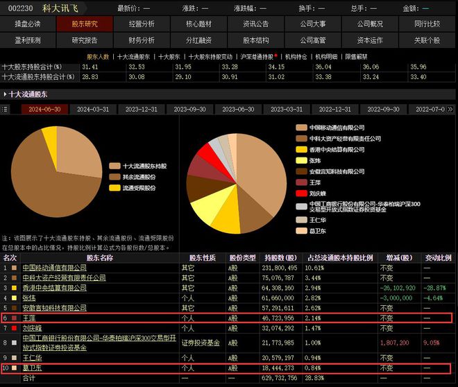Click the 增减(股) column header

(x=399, y=258)
